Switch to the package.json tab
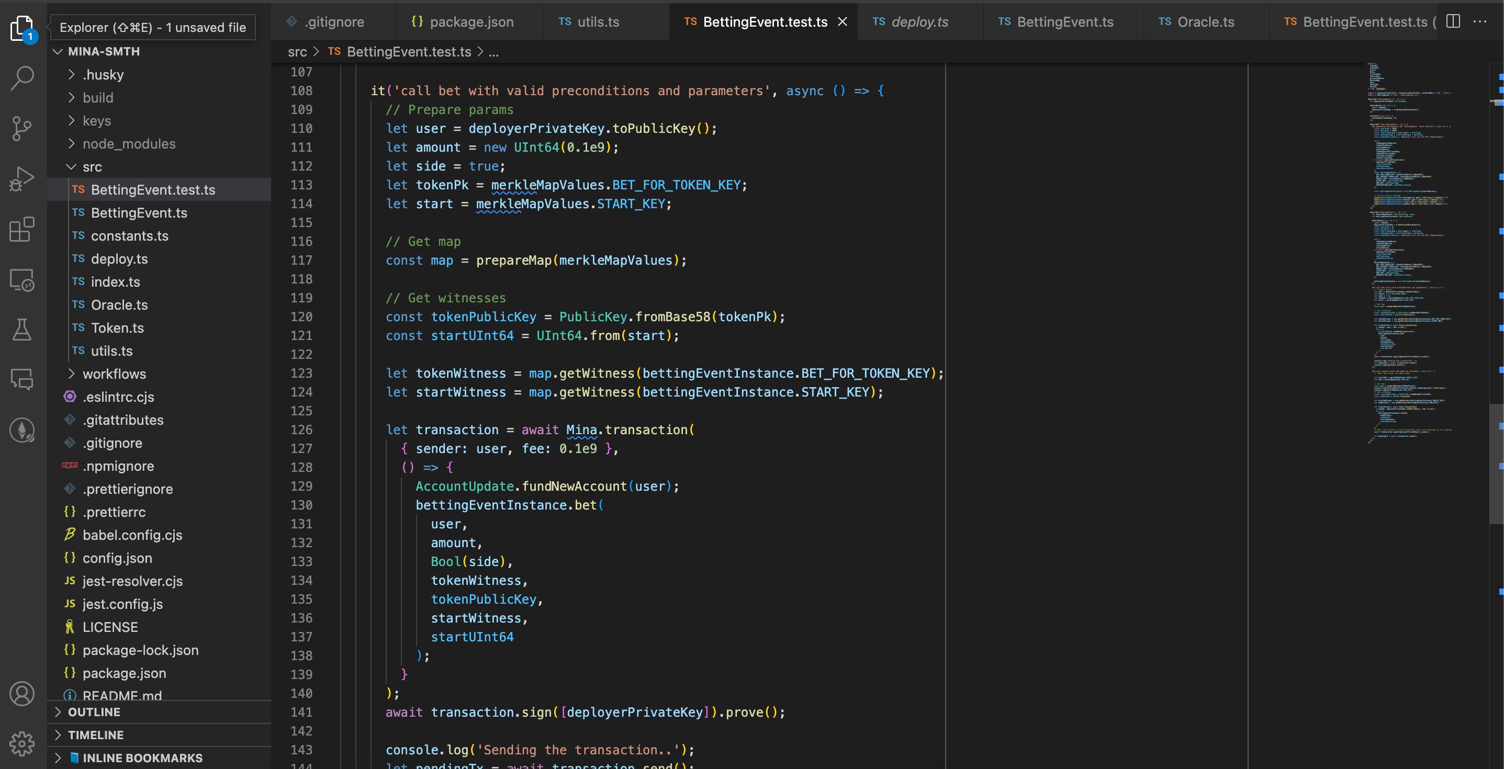 point(470,21)
